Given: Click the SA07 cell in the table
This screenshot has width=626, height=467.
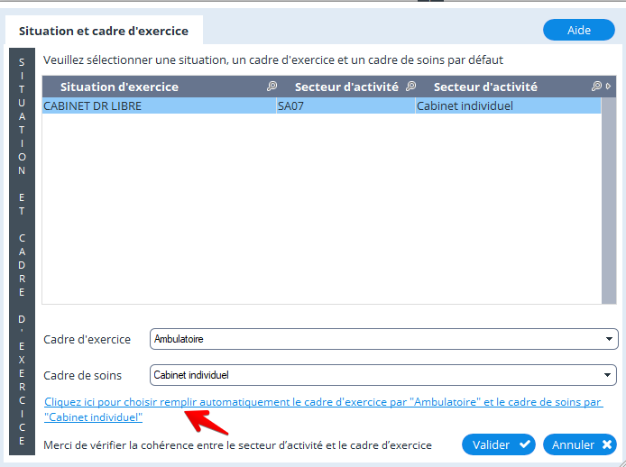Looking at the screenshot, I should 345,105.
